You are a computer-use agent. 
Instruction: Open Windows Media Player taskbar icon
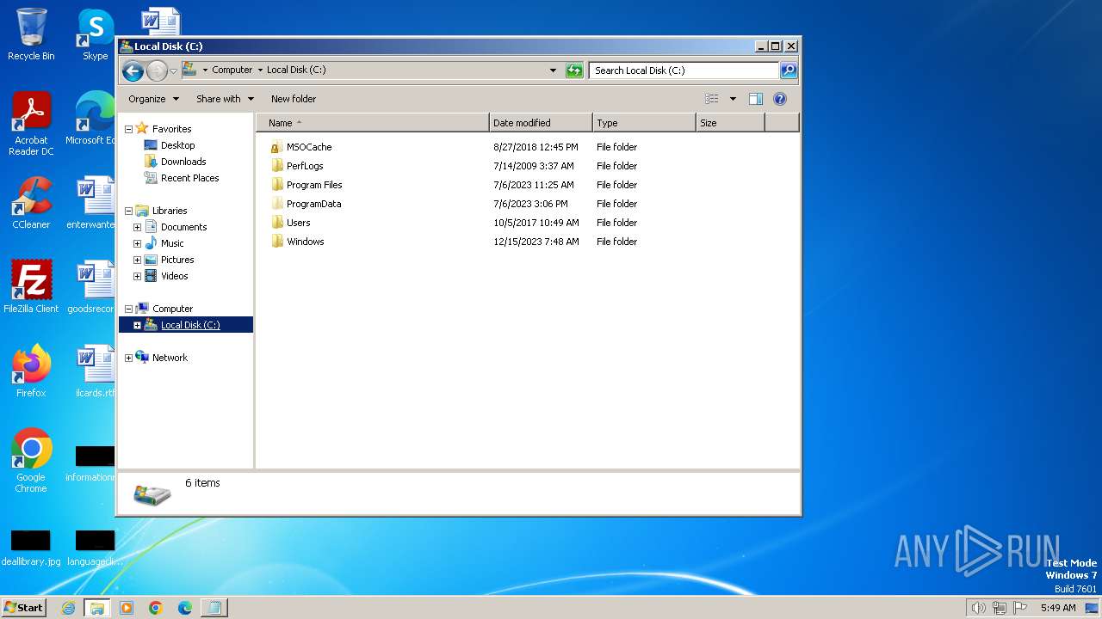tap(127, 608)
